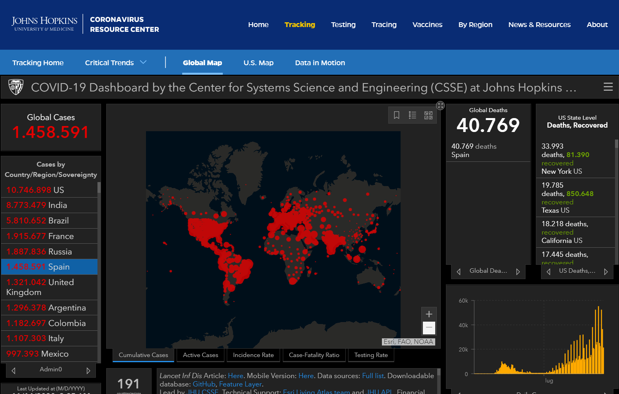This screenshot has height=394, width=619.
Task: Switch to the Active Cases tab
Action: tap(200, 355)
